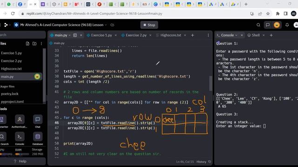This screenshot has width=298, height=167.
Task: Open the Database tool
Action: coord(38,139)
